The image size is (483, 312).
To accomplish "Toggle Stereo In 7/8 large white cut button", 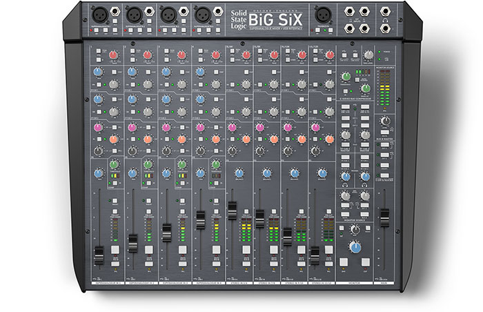I will click(x=273, y=249).
